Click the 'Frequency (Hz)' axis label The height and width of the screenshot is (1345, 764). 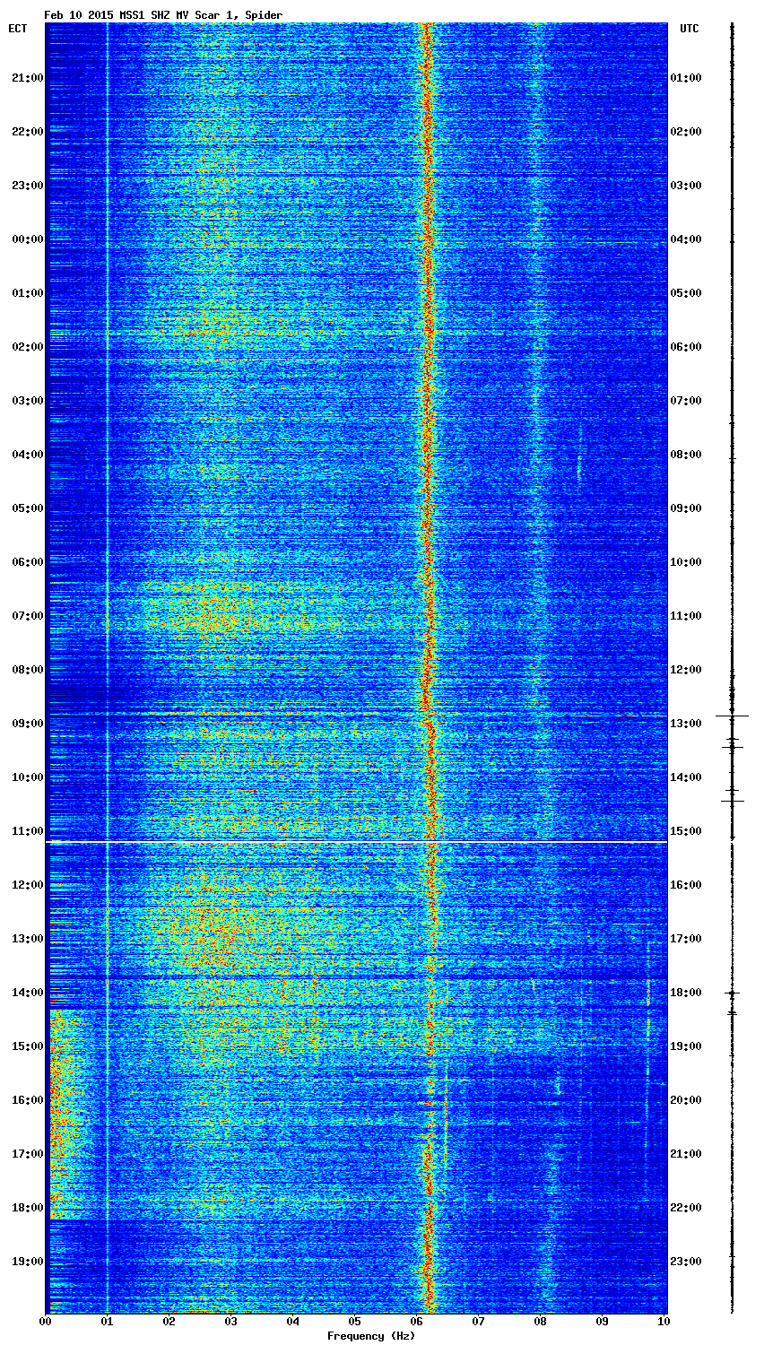click(x=370, y=1336)
